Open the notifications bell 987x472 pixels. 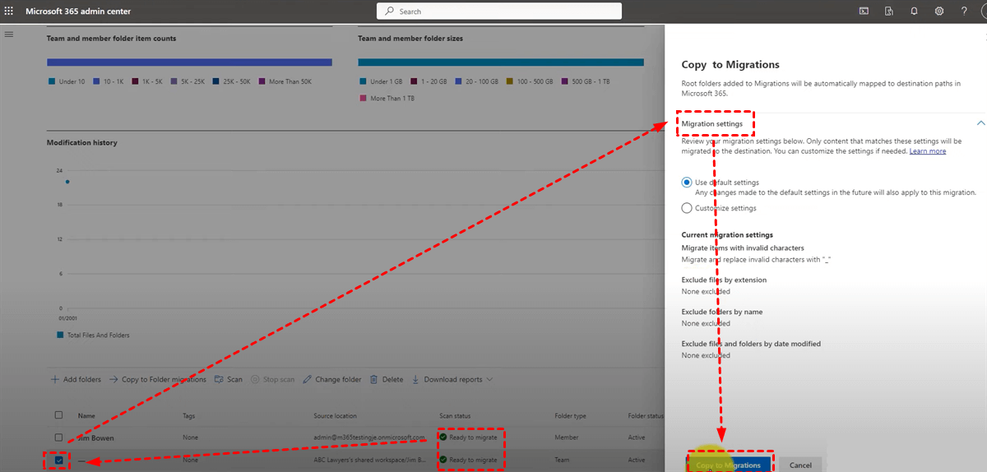coord(914,12)
